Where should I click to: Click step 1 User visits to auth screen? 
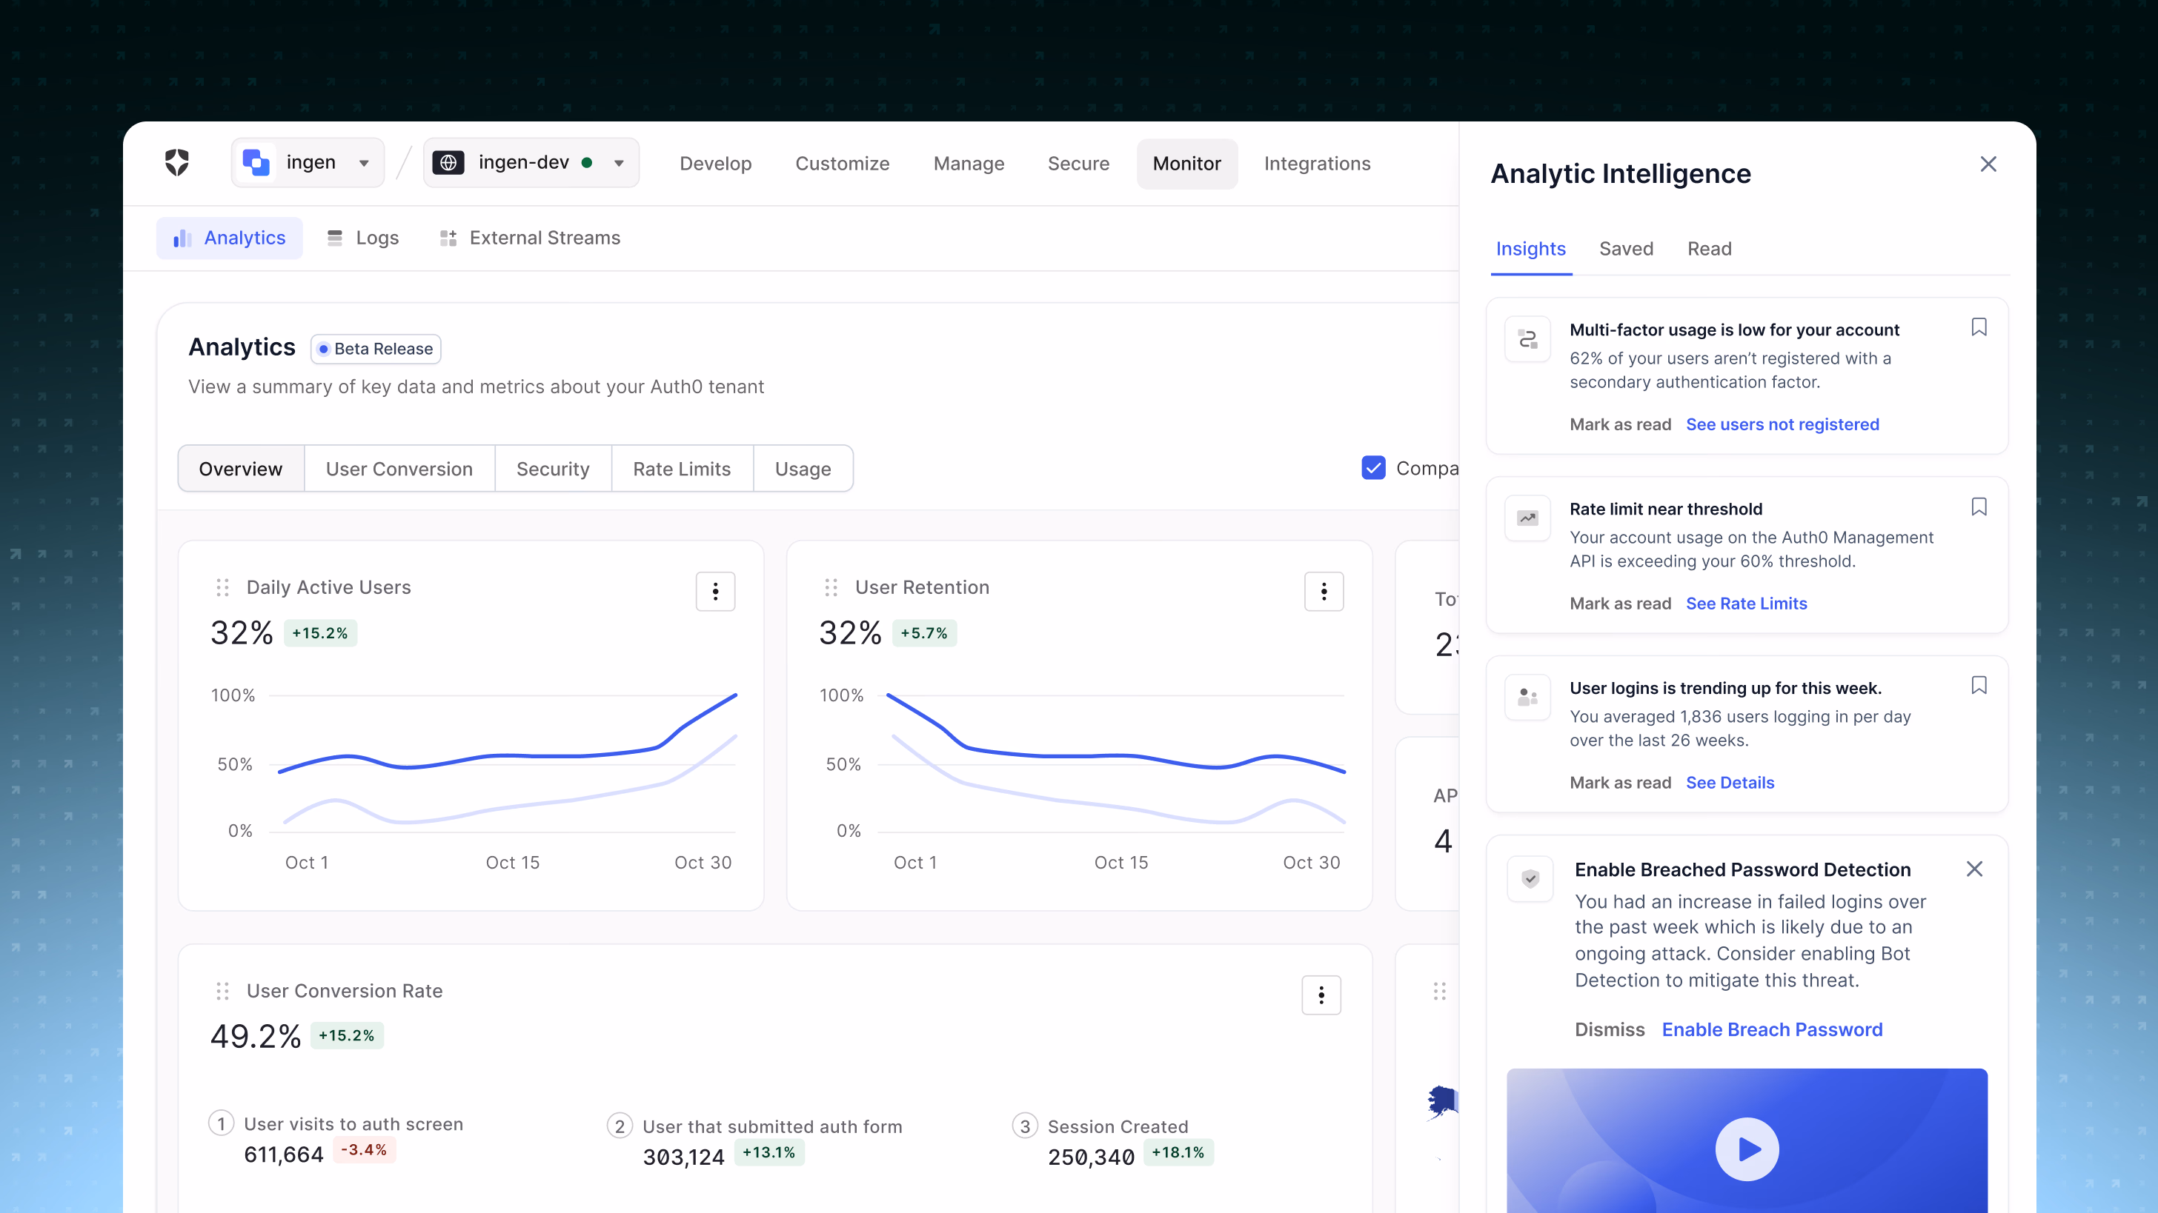pyautogui.click(x=336, y=1123)
